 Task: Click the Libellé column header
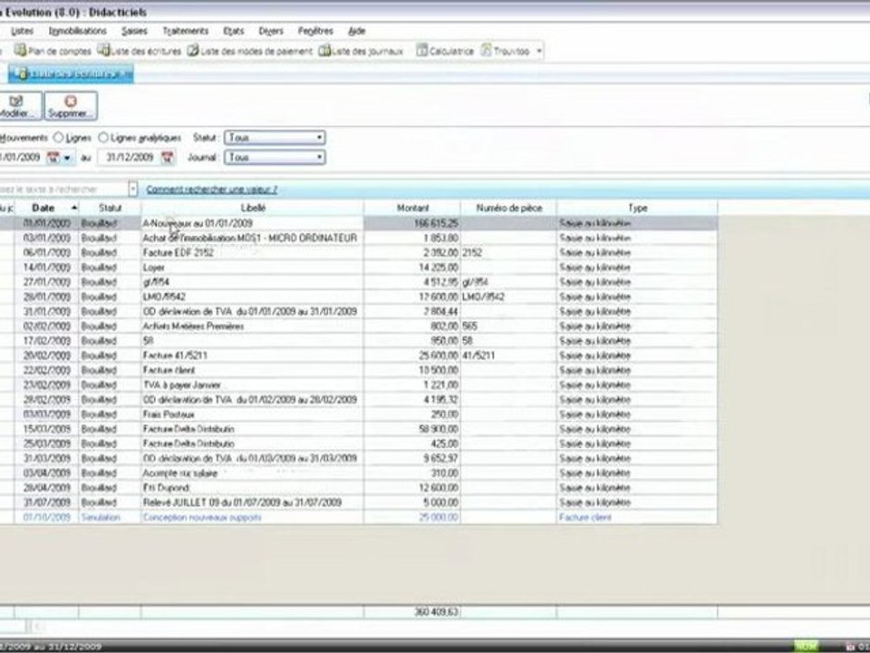tap(253, 208)
